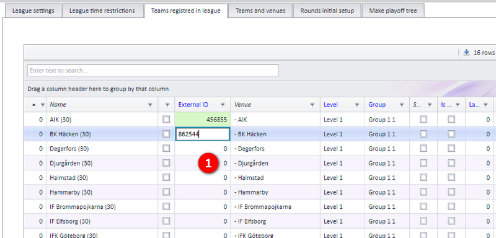Open filter pin on Group column
Viewport: 496px width, 238px height.
(x=402, y=105)
